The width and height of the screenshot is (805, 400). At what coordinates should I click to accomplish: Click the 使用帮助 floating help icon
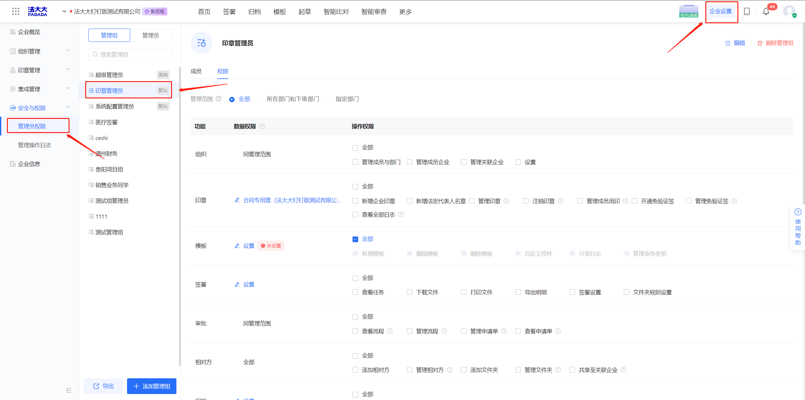(x=798, y=212)
